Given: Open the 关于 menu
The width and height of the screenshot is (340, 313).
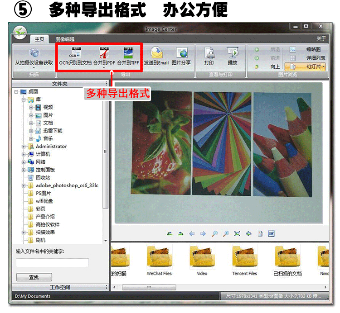Looking at the screenshot, I should pos(321,38).
